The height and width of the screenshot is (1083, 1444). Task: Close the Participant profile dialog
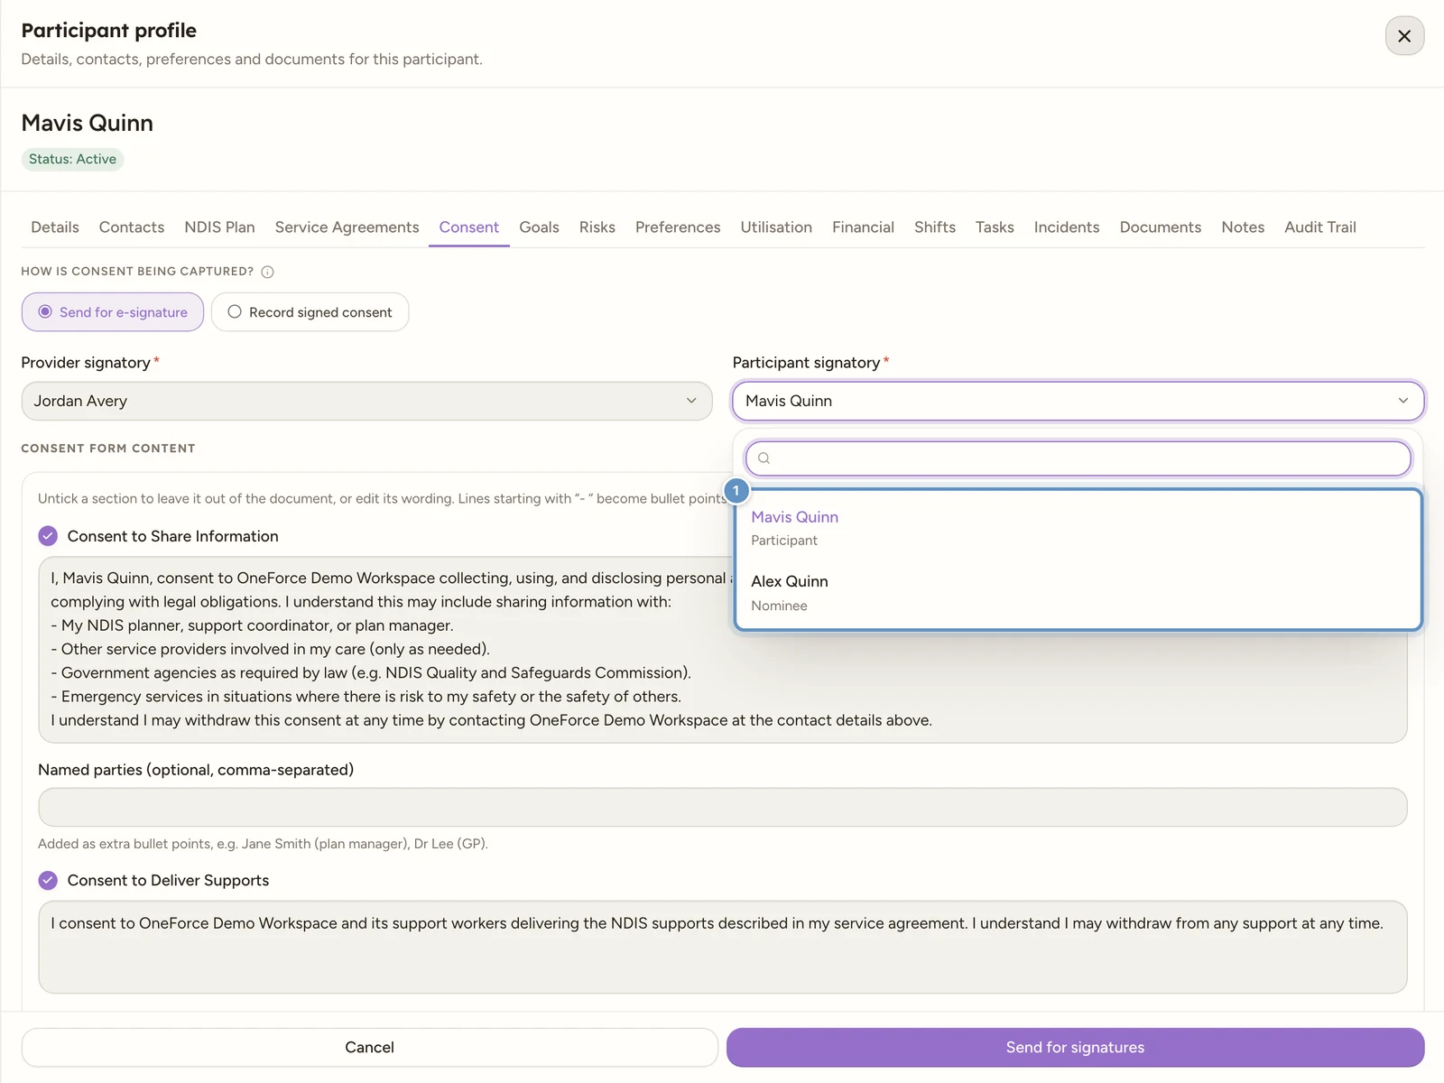click(x=1404, y=36)
